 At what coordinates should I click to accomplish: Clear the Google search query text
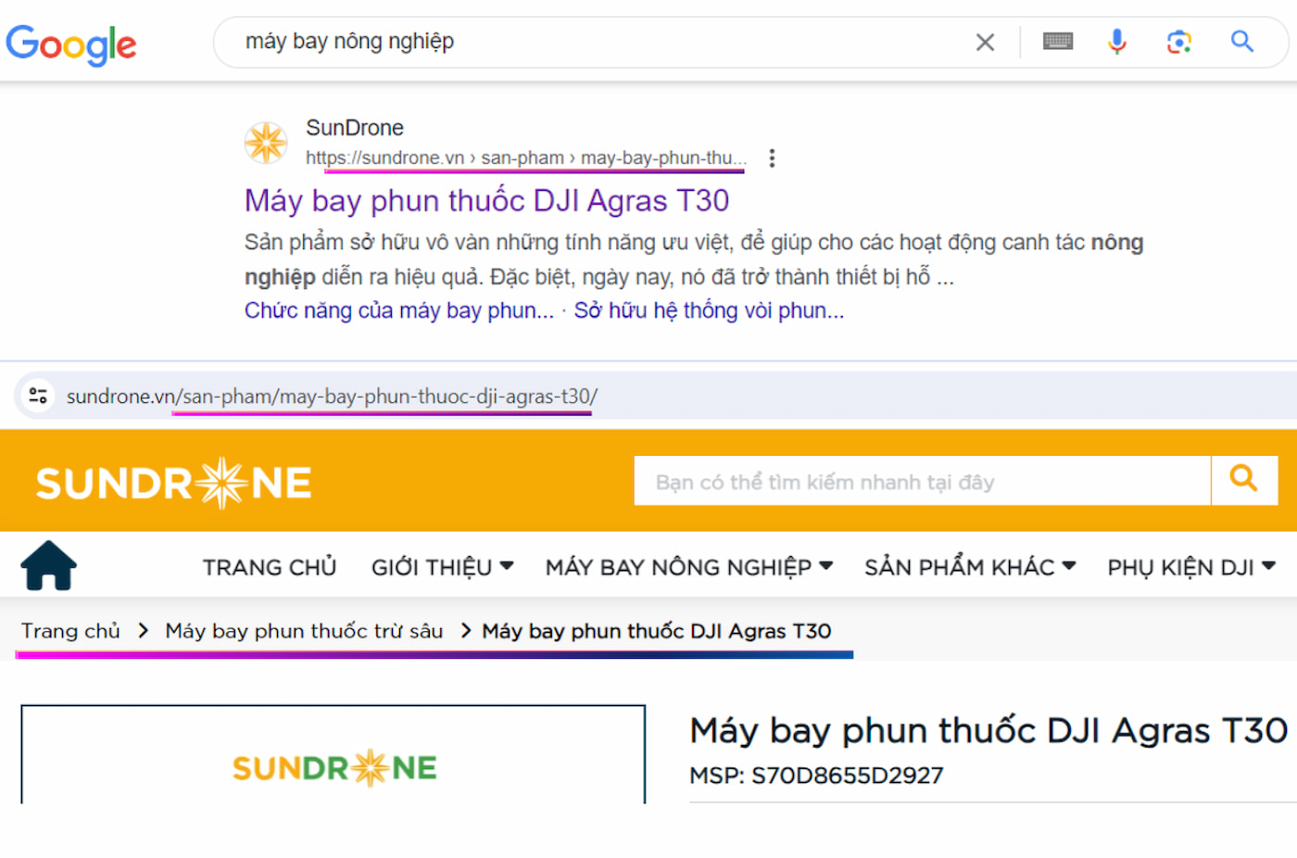[985, 42]
